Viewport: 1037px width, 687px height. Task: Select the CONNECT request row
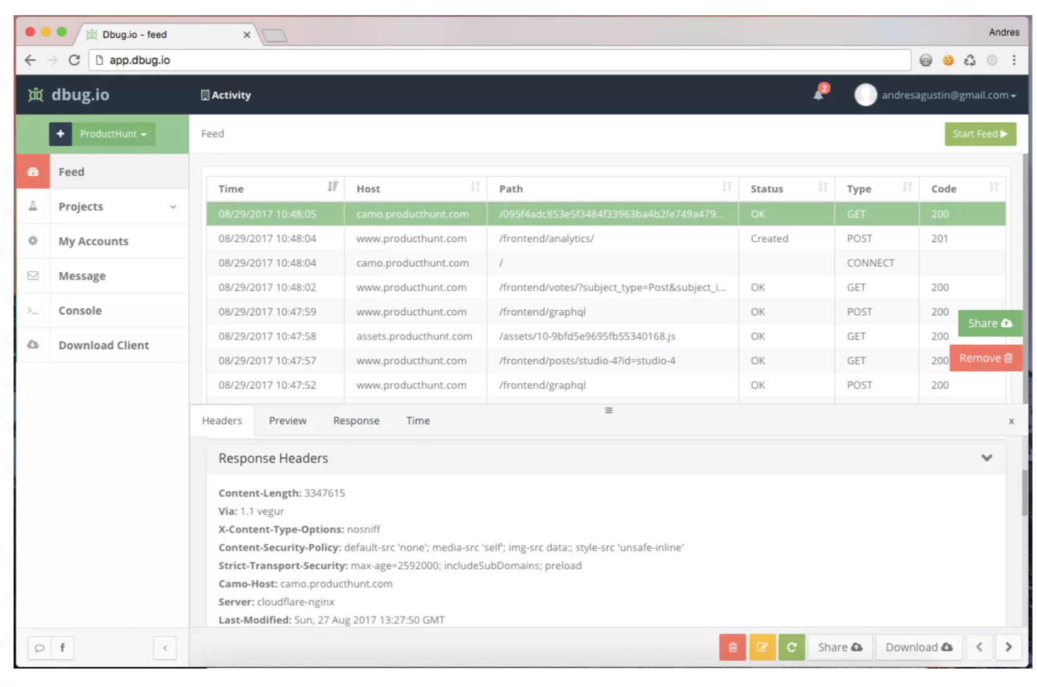point(606,263)
